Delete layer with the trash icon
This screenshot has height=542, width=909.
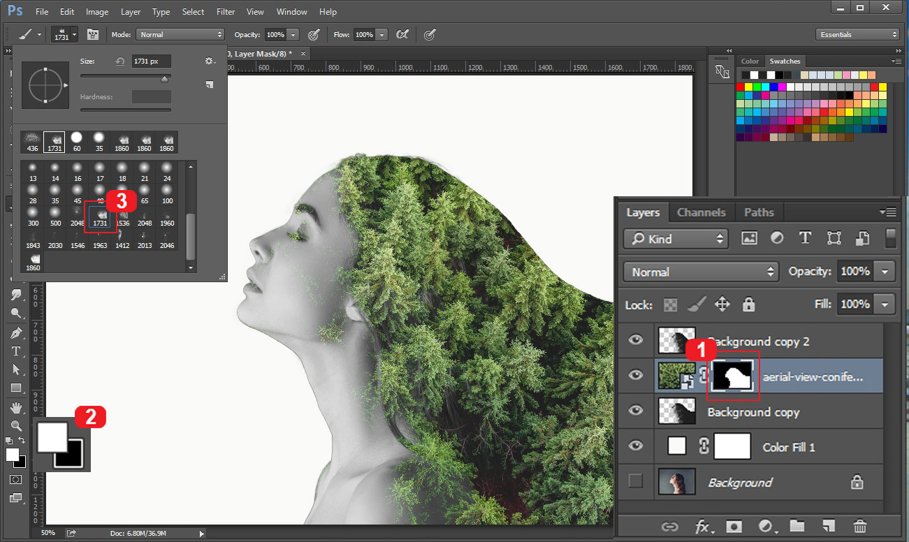click(x=860, y=527)
